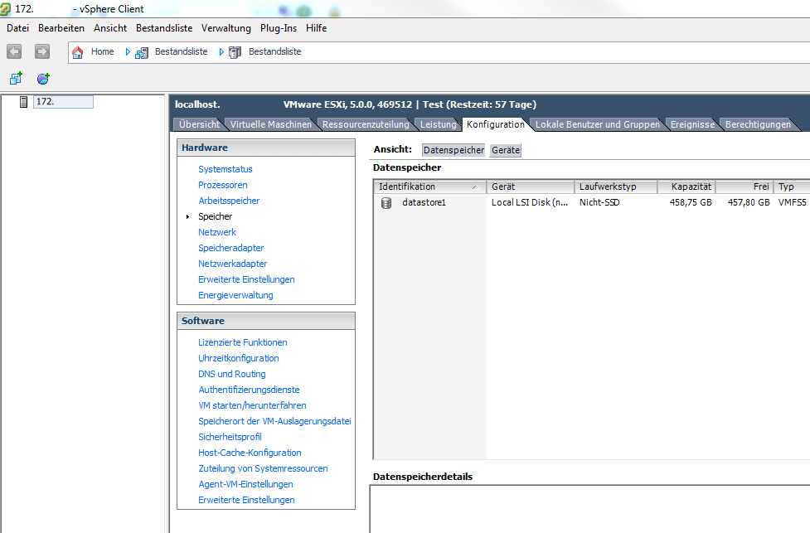Open Zuteilung von Systemressourcen link
The image size is (810, 533).
[263, 468]
